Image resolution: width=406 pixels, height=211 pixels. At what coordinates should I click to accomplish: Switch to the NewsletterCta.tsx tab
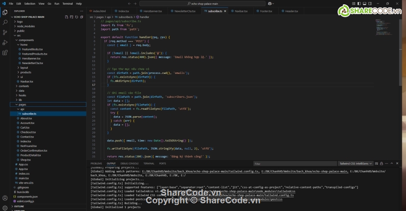[x=185, y=11]
